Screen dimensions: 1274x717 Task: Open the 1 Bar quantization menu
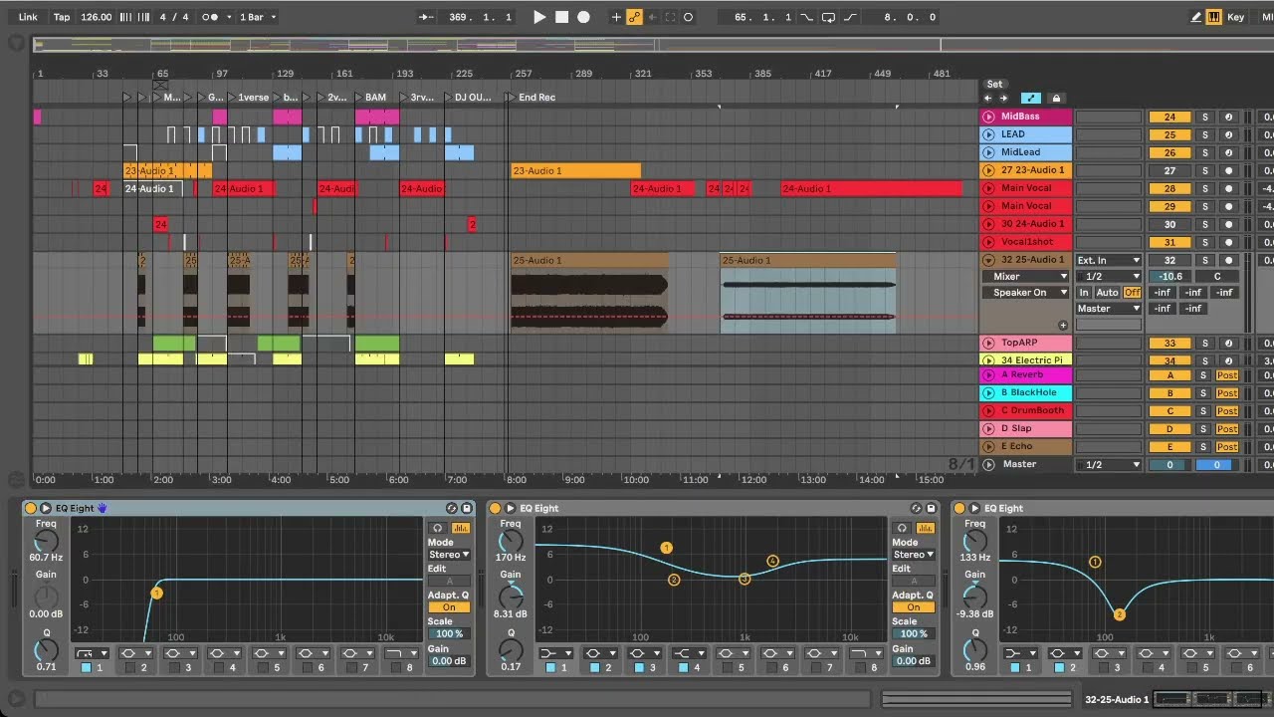[259, 17]
